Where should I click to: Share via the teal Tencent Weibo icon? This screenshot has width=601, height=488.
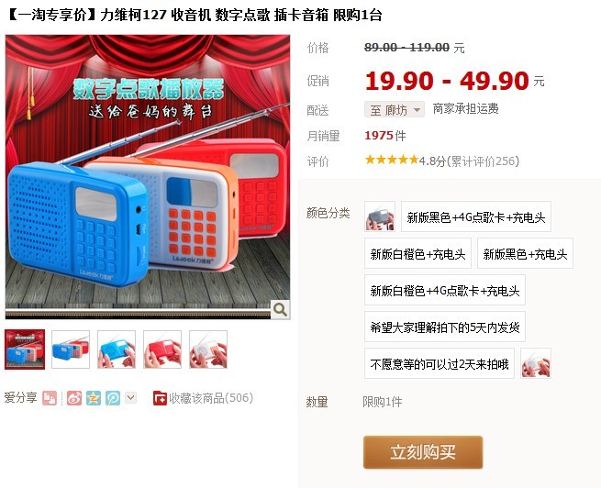coord(113,398)
